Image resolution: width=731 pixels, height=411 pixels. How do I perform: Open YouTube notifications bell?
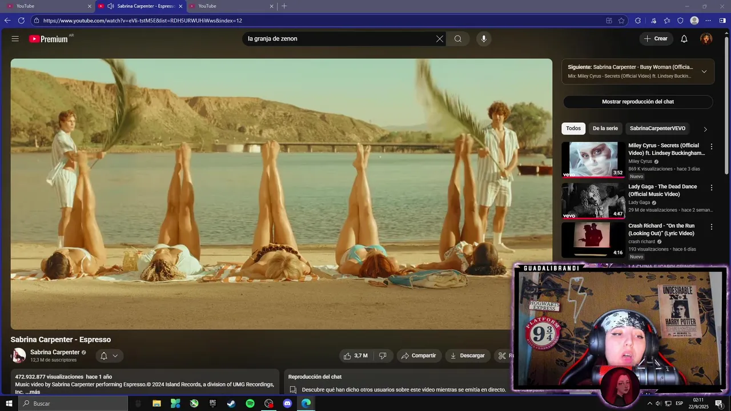click(684, 39)
